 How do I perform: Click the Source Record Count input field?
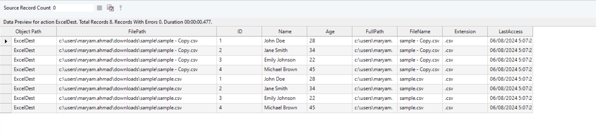(73, 8)
